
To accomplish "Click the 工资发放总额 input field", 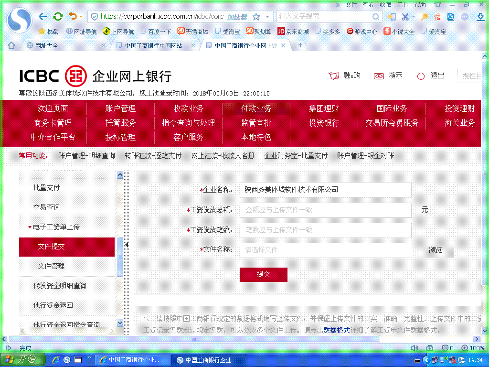I will 326,210.
